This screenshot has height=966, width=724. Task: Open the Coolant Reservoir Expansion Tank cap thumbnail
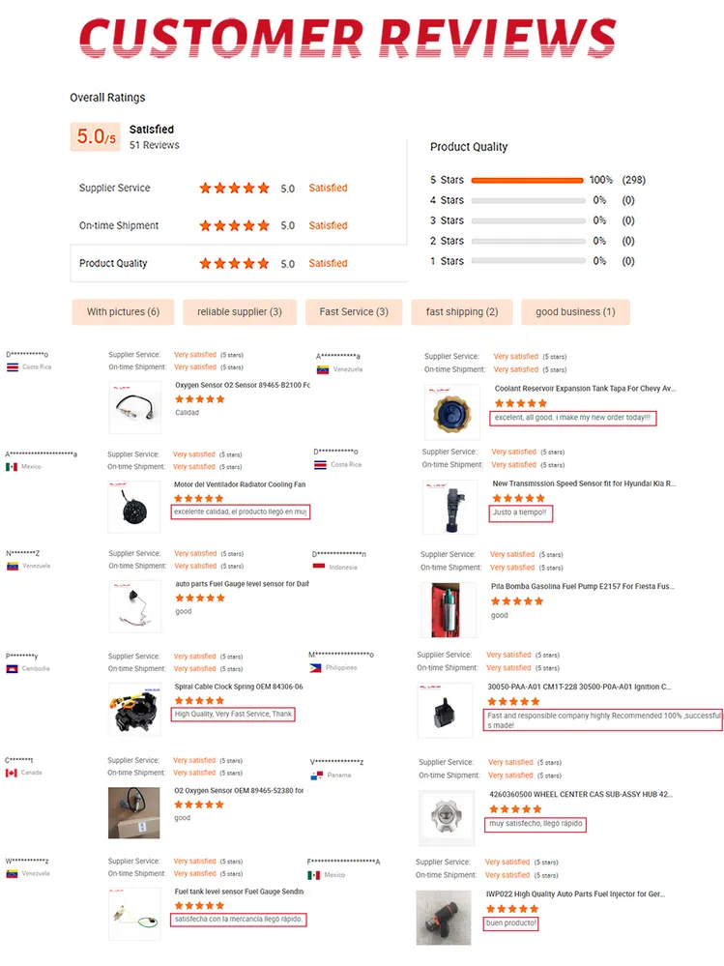451,412
